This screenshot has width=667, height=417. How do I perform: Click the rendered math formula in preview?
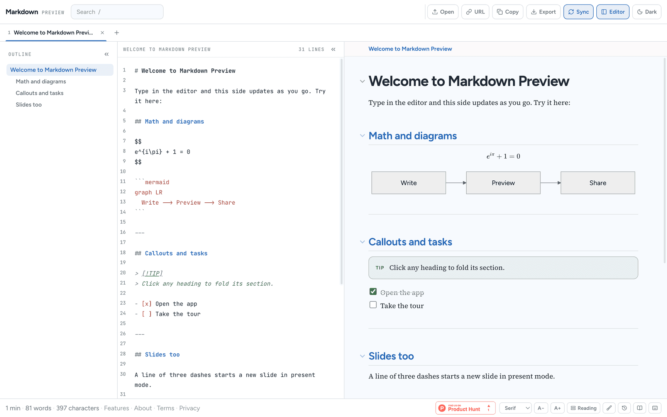pos(503,156)
